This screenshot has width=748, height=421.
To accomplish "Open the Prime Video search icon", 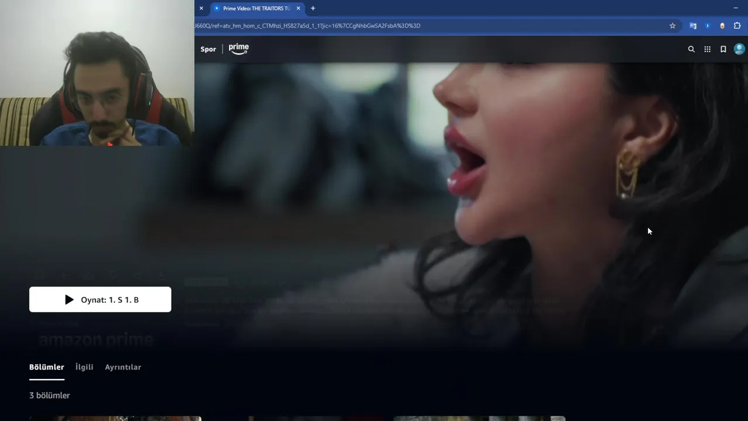I will [691, 49].
